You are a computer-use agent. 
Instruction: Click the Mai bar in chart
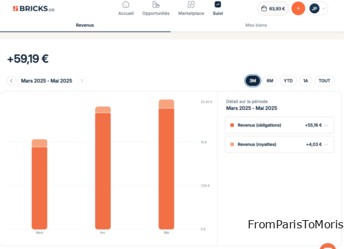[166, 164]
